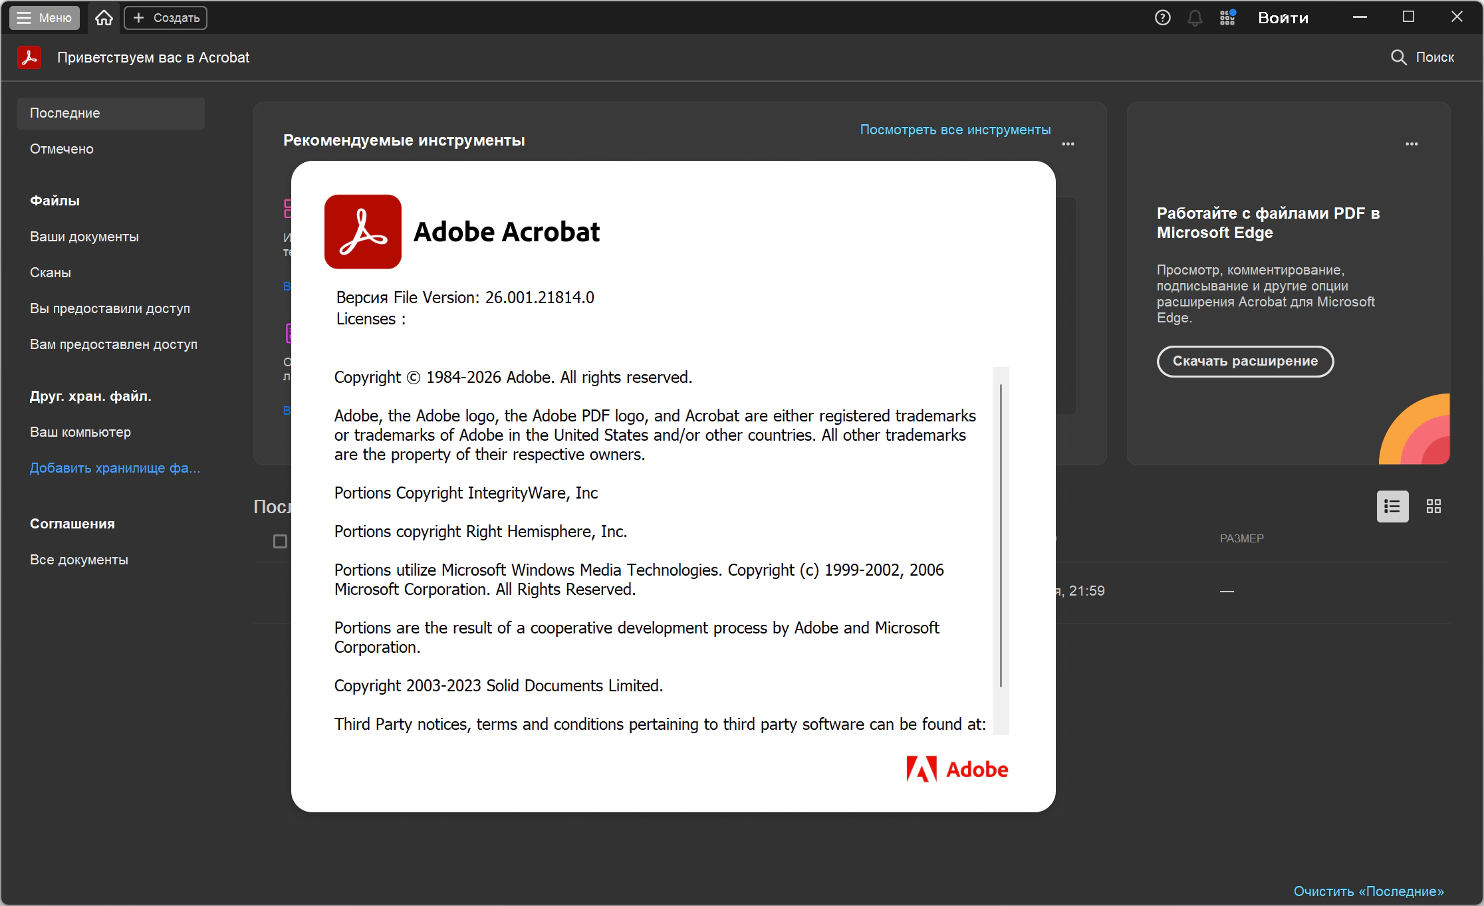Click the 21:59 timestamp in recent files
Image resolution: width=1484 pixels, height=906 pixels.
pos(1086,591)
